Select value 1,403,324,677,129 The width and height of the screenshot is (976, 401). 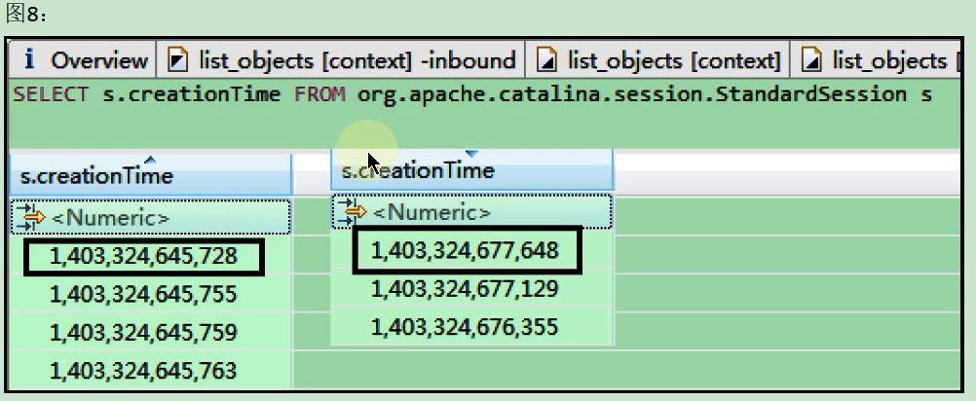(465, 289)
